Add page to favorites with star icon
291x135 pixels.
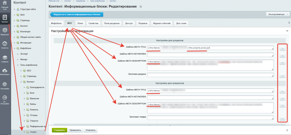pyautogui.click(x=141, y=6)
